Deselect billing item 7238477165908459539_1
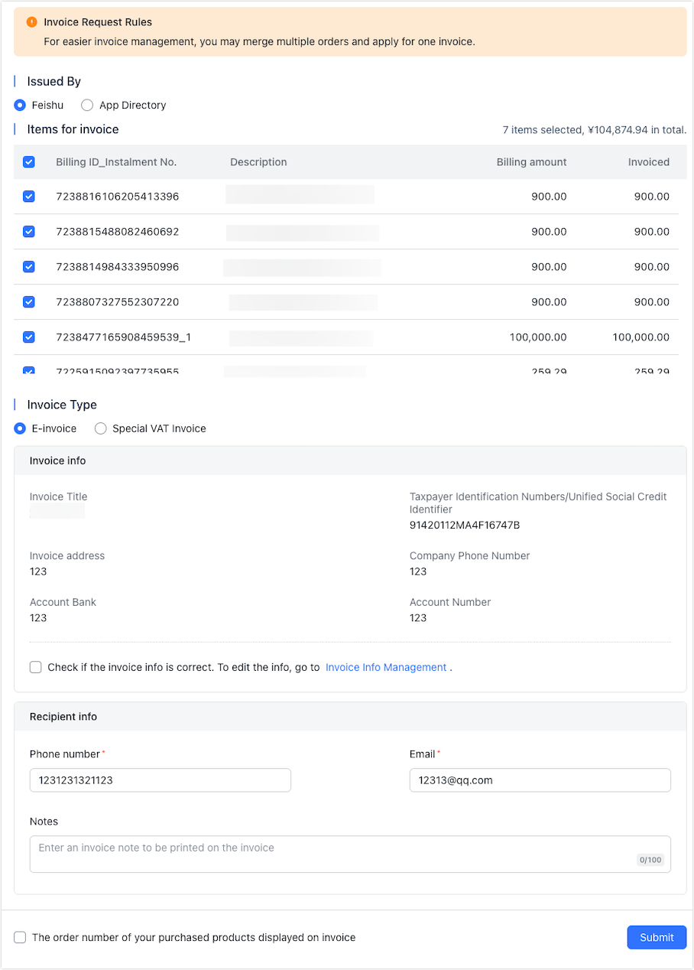694x970 pixels. pos(28,337)
